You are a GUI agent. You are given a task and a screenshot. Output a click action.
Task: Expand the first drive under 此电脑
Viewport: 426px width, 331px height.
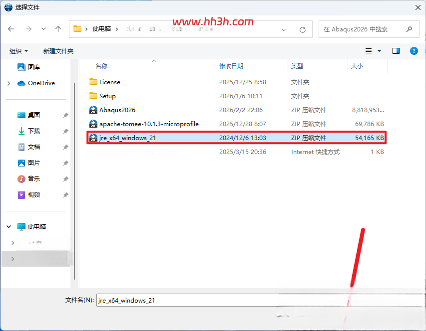12,243
